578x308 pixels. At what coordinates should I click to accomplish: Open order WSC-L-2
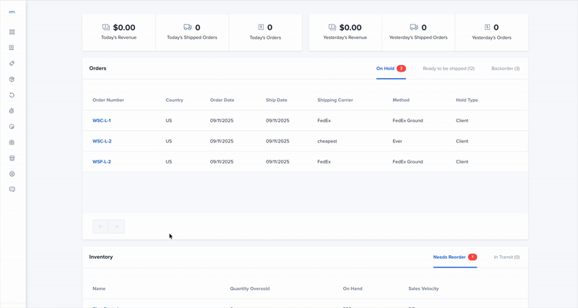click(x=102, y=141)
